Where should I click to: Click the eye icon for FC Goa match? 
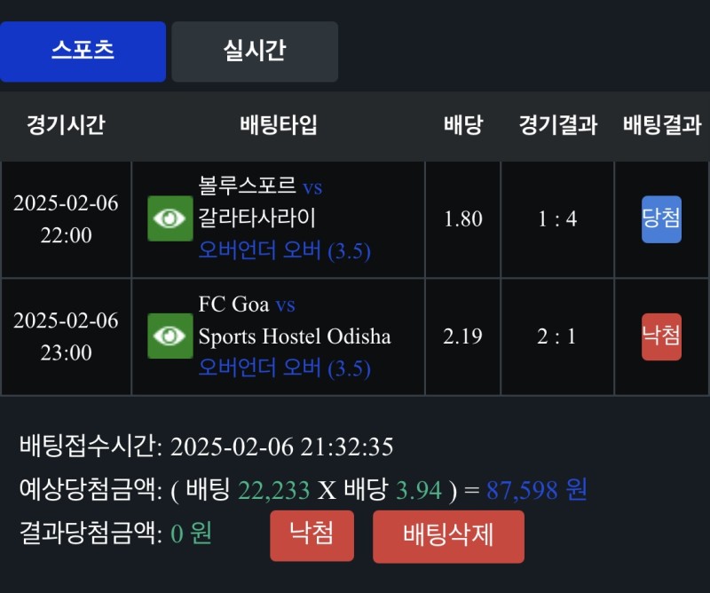tap(170, 336)
